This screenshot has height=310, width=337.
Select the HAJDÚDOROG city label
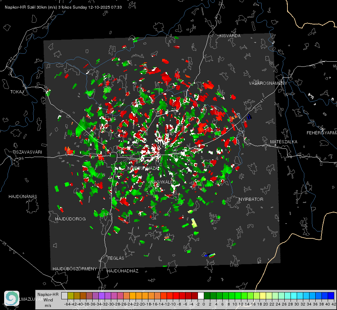pyautogui.click(x=70, y=219)
